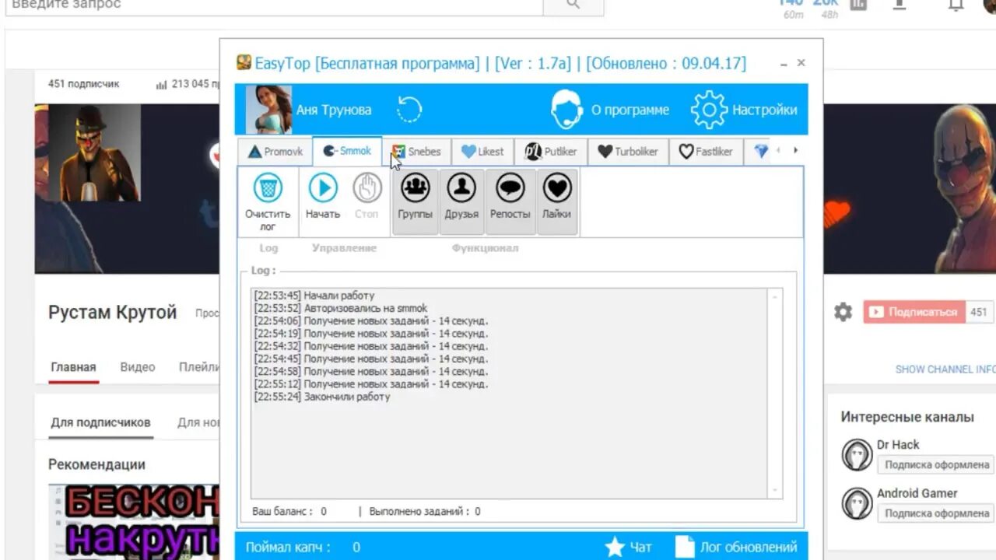The height and width of the screenshot is (560, 996).
Task: Toggle the Лайки heart function button
Action: 556,201
